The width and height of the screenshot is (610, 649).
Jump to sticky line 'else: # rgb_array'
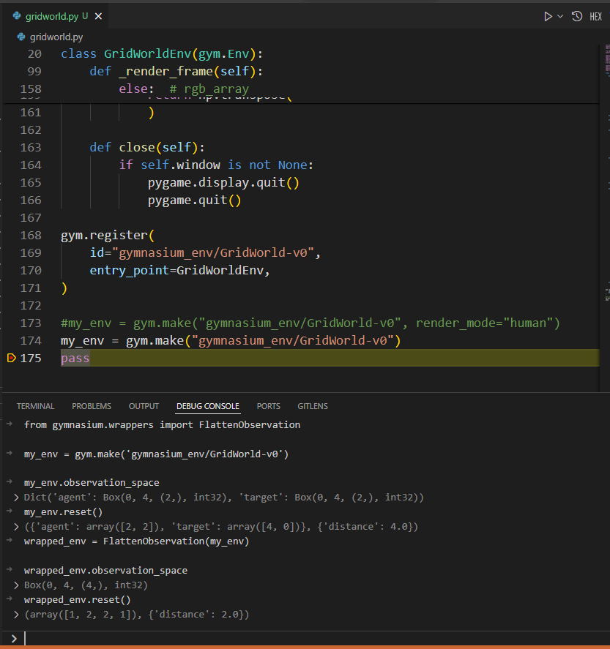coord(184,89)
